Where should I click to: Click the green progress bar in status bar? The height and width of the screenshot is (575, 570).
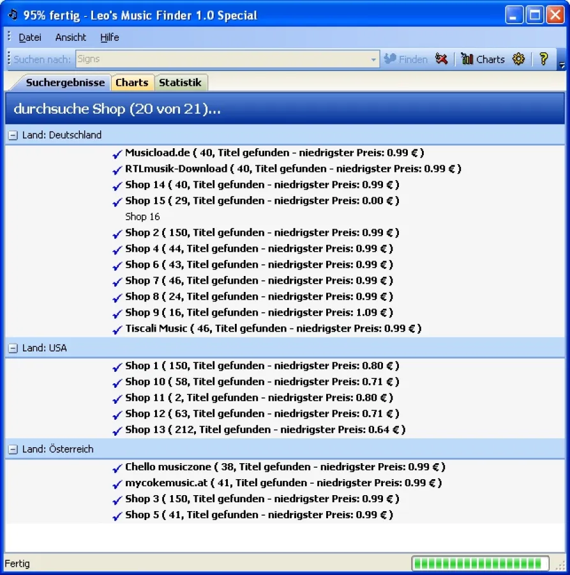point(480,563)
